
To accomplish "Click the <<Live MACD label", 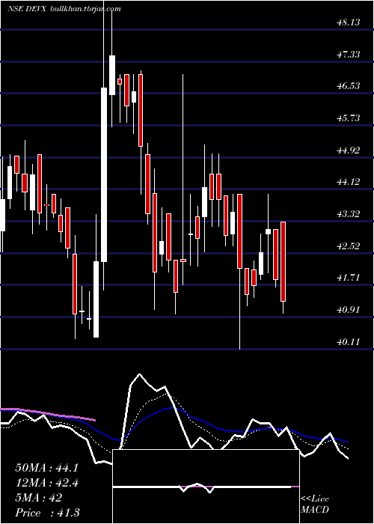I will click(x=315, y=505).
